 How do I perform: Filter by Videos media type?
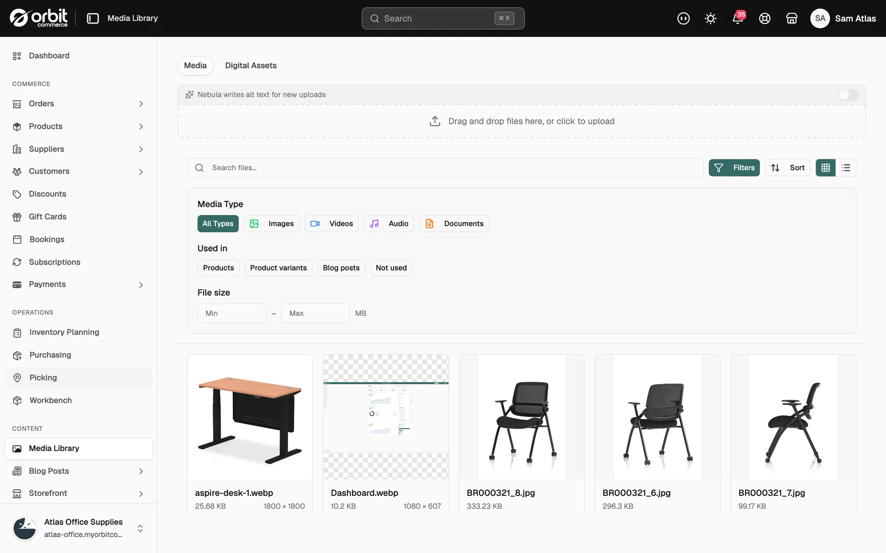(x=331, y=224)
